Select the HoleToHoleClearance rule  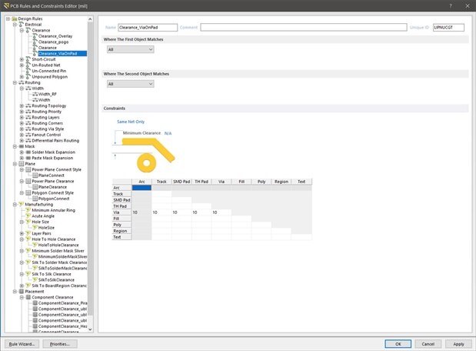[x=58, y=245]
